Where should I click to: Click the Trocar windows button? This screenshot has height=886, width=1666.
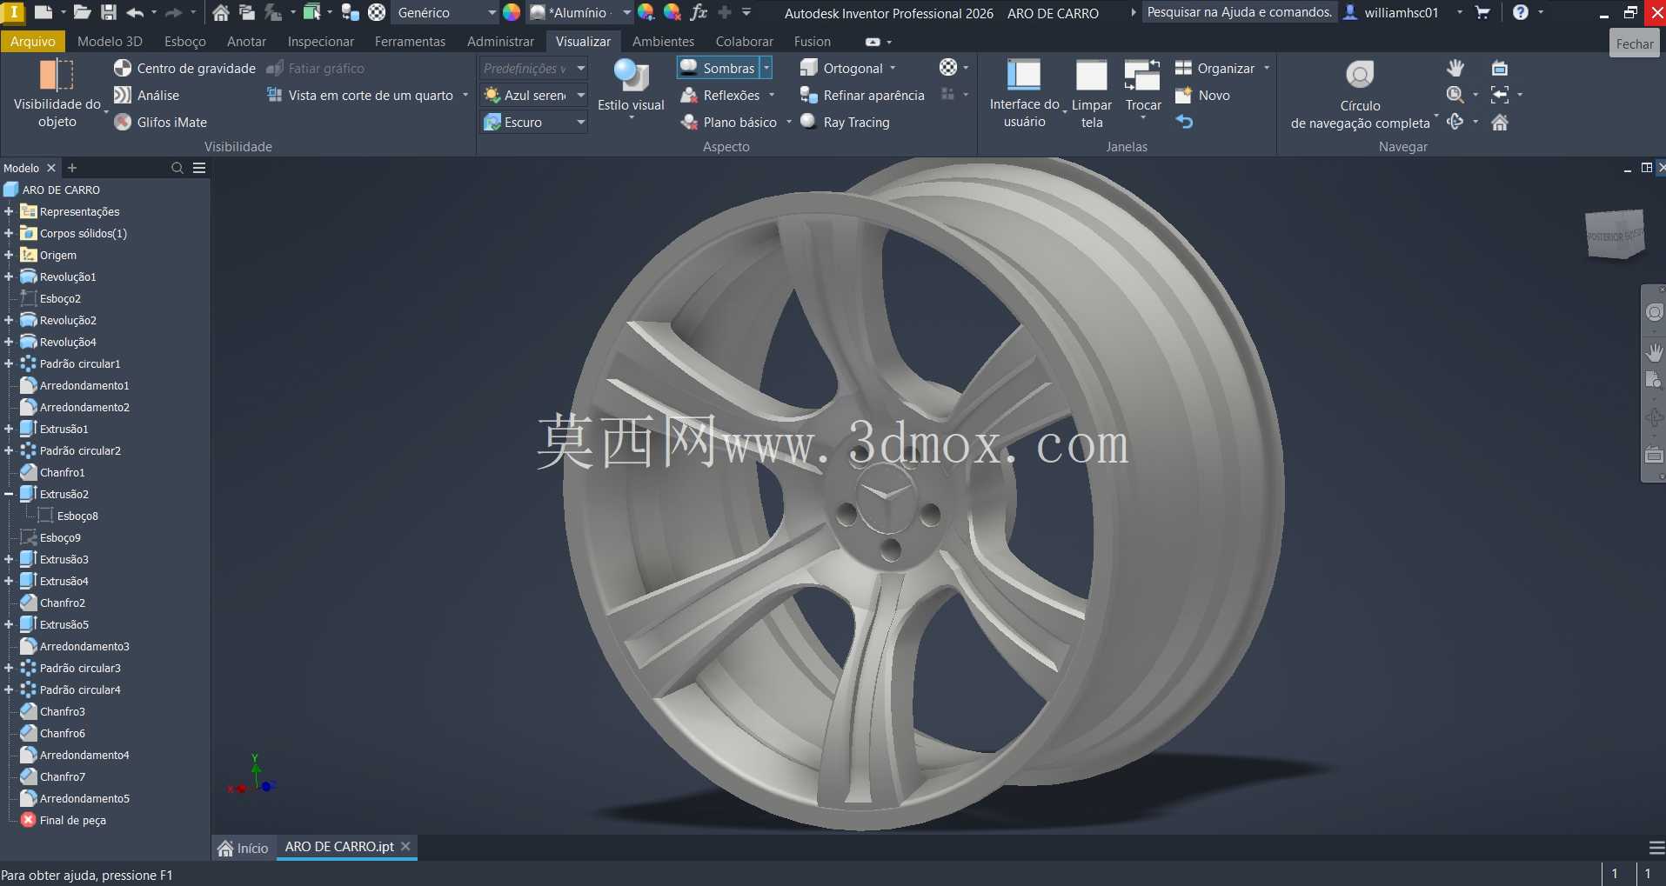tap(1143, 87)
